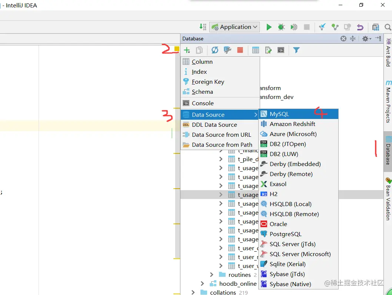The height and width of the screenshot is (295, 392).
Task: Select Console menu entry
Action: pyautogui.click(x=220, y=103)
